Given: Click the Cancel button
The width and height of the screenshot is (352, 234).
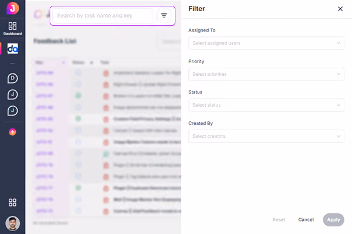Looking at the screenshot, I should 306,219.
